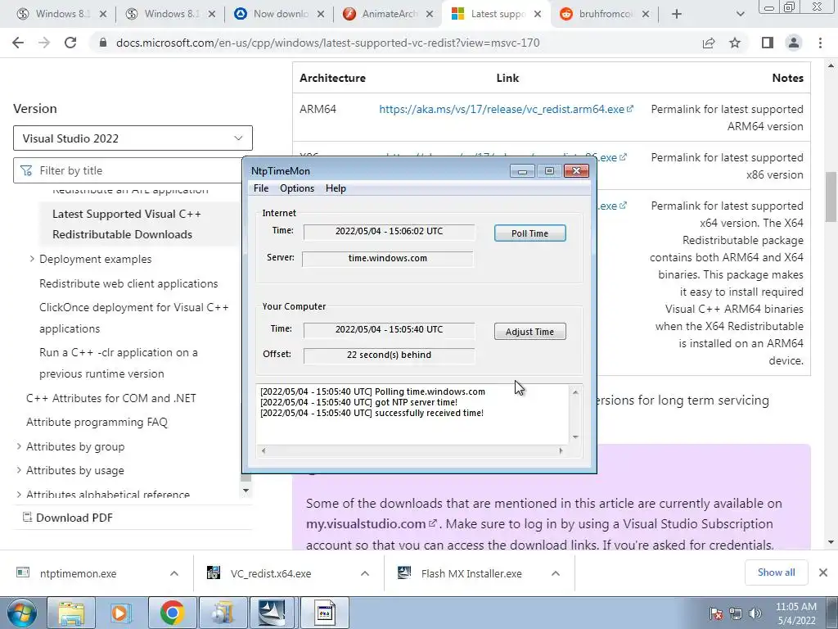The height and width of the screenshot is (629, 838).
Task: Open Chrome side panel icon
Action: point(768,43)
